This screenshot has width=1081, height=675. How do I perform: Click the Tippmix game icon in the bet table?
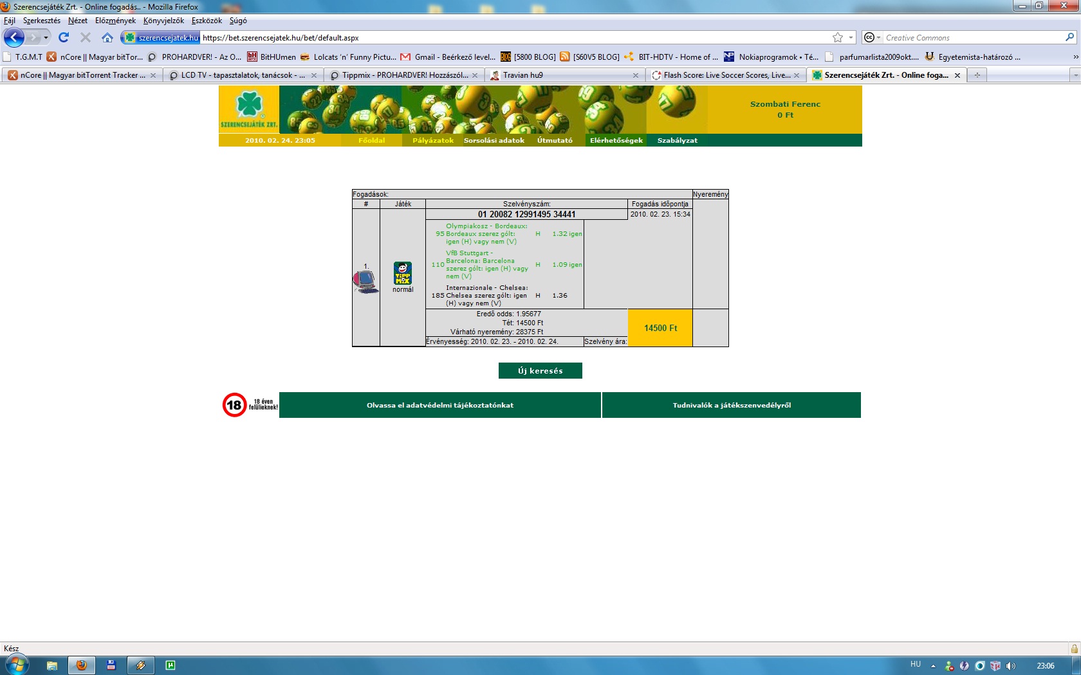point(403,273)
